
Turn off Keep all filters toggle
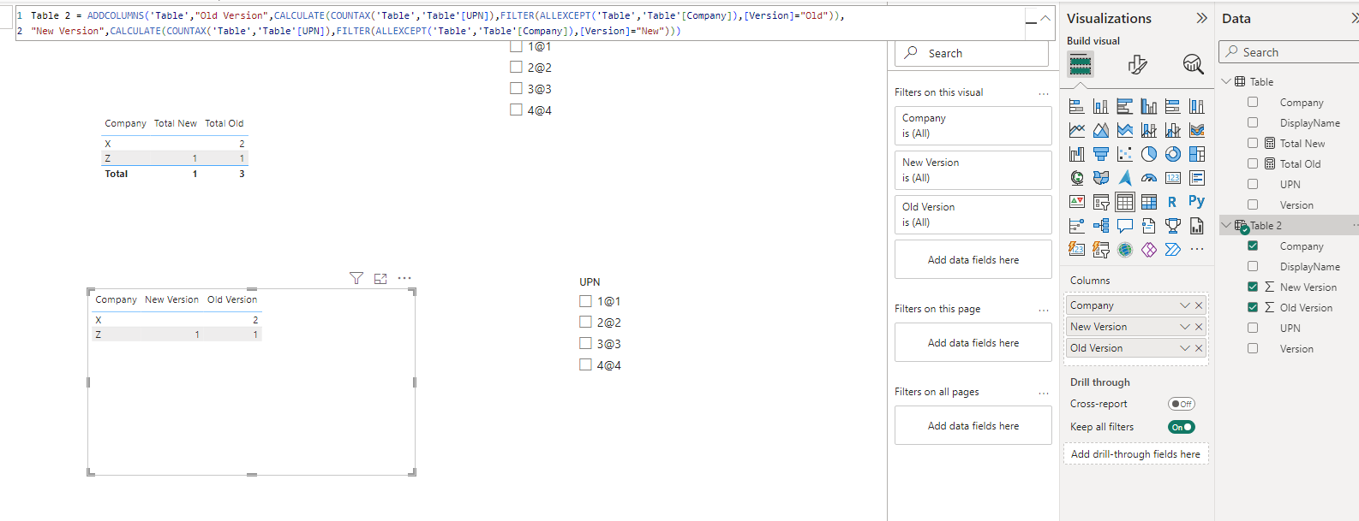pos(1181,427)
